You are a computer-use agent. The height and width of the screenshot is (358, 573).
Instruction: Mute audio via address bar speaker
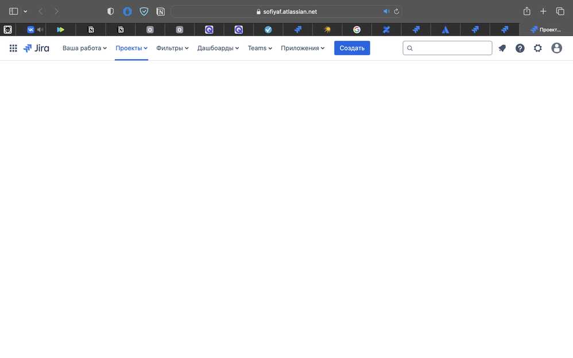pyautogui.click(x=386, y=11)
